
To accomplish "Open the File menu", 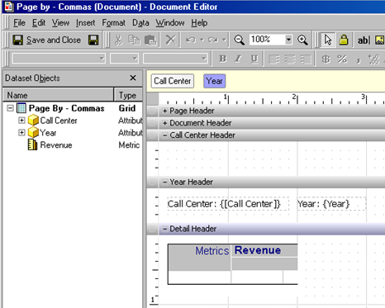I will pos(19,23).
